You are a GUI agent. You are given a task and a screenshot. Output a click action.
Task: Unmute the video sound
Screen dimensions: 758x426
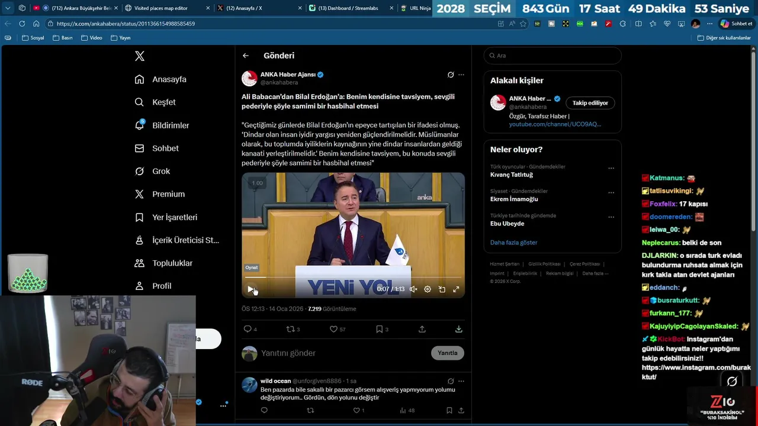pos(413,289)
